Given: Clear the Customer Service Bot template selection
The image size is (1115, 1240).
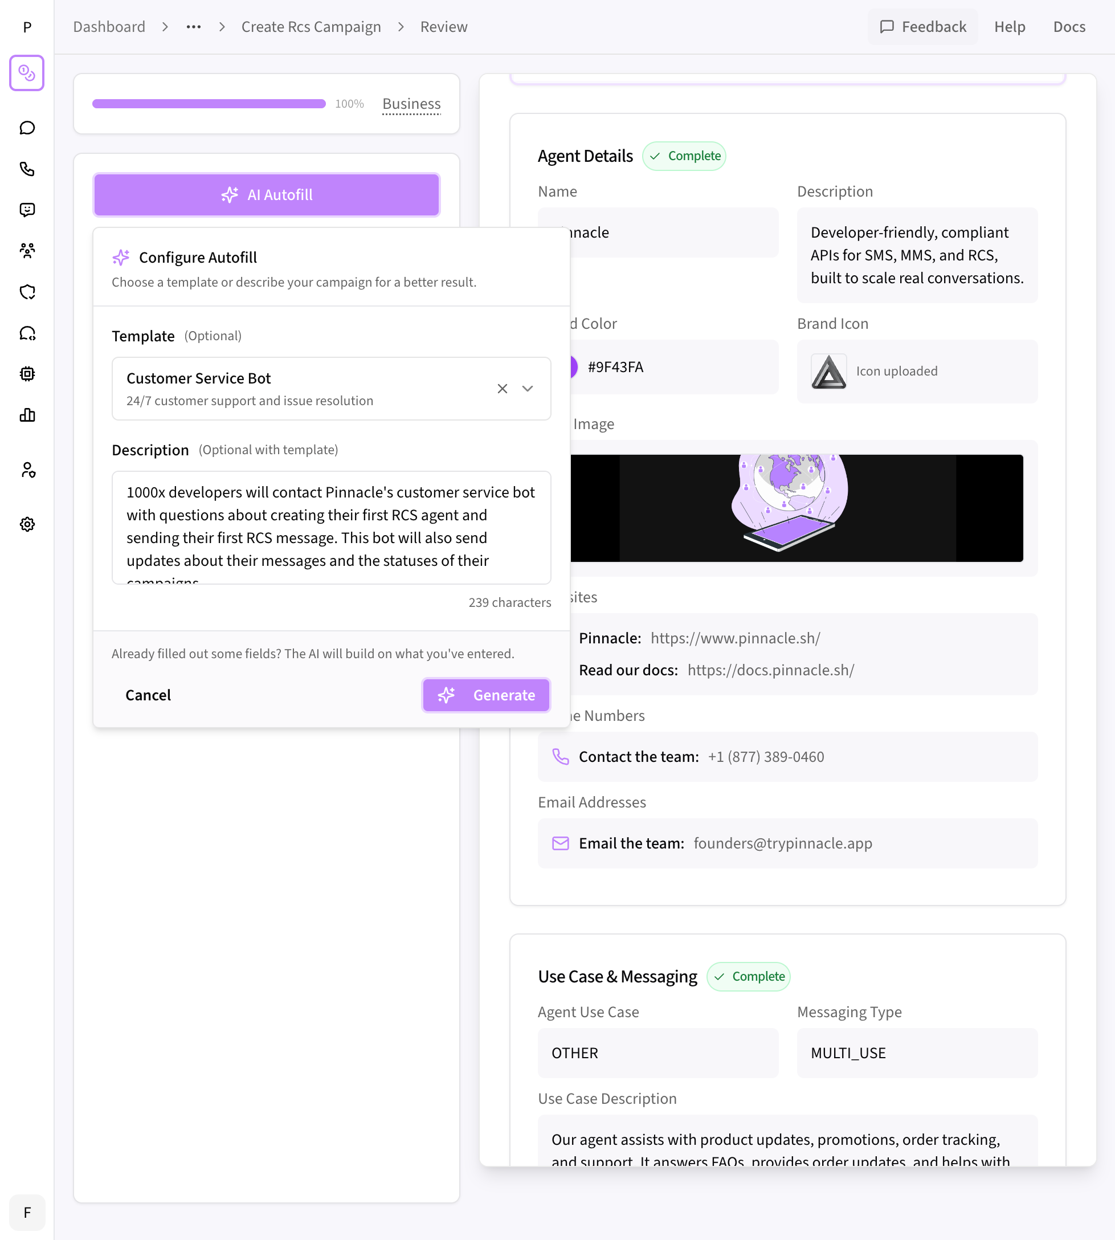Looking at the screenshot, I should (503, 389).
